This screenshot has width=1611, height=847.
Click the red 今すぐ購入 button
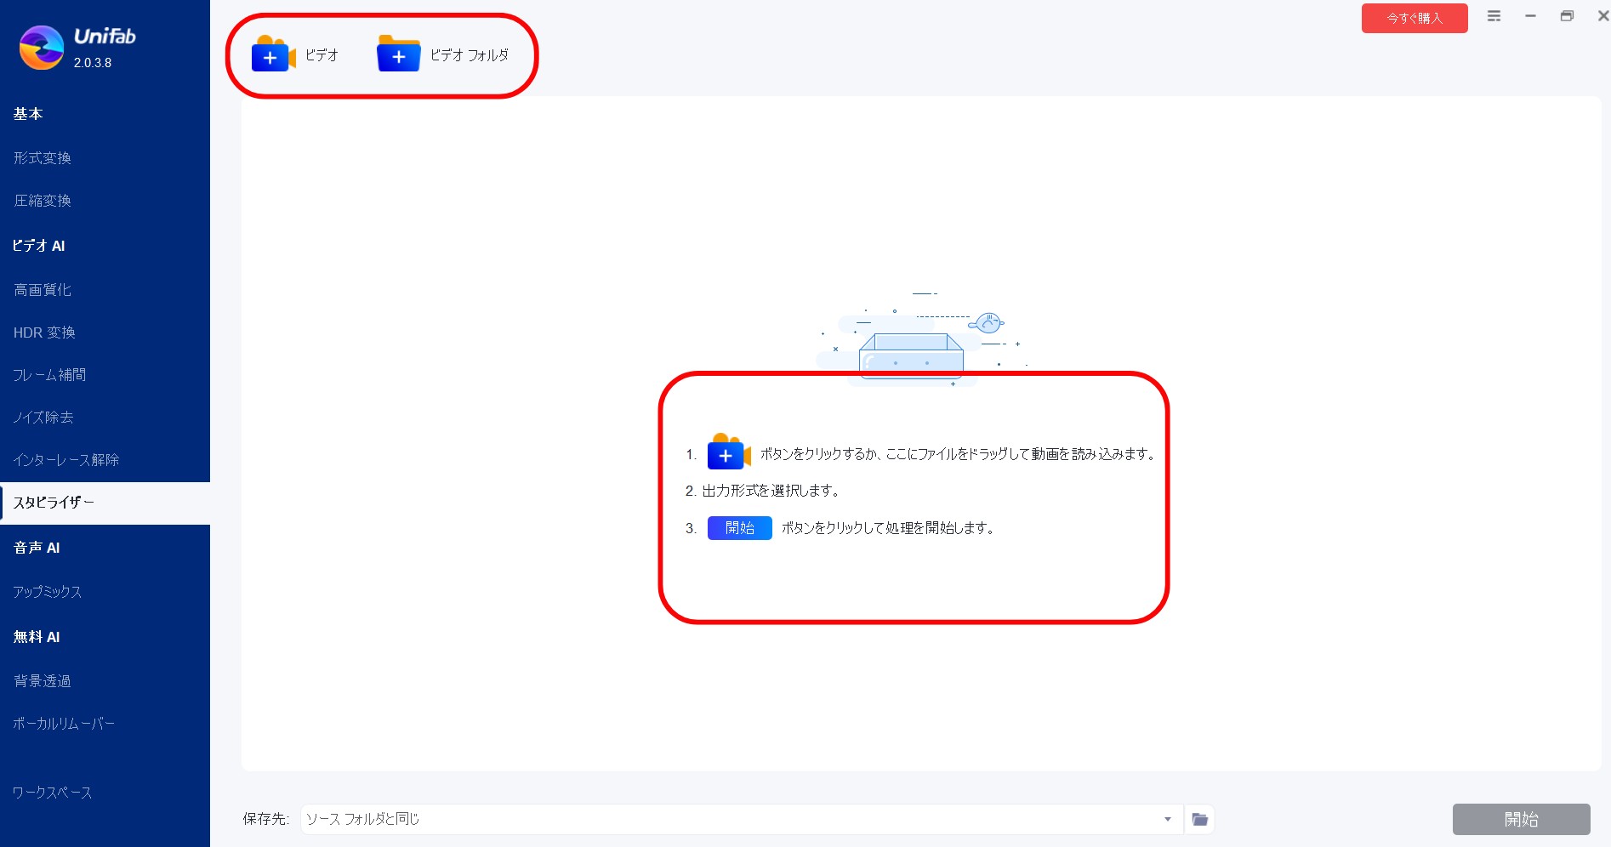pos(1414,18)
